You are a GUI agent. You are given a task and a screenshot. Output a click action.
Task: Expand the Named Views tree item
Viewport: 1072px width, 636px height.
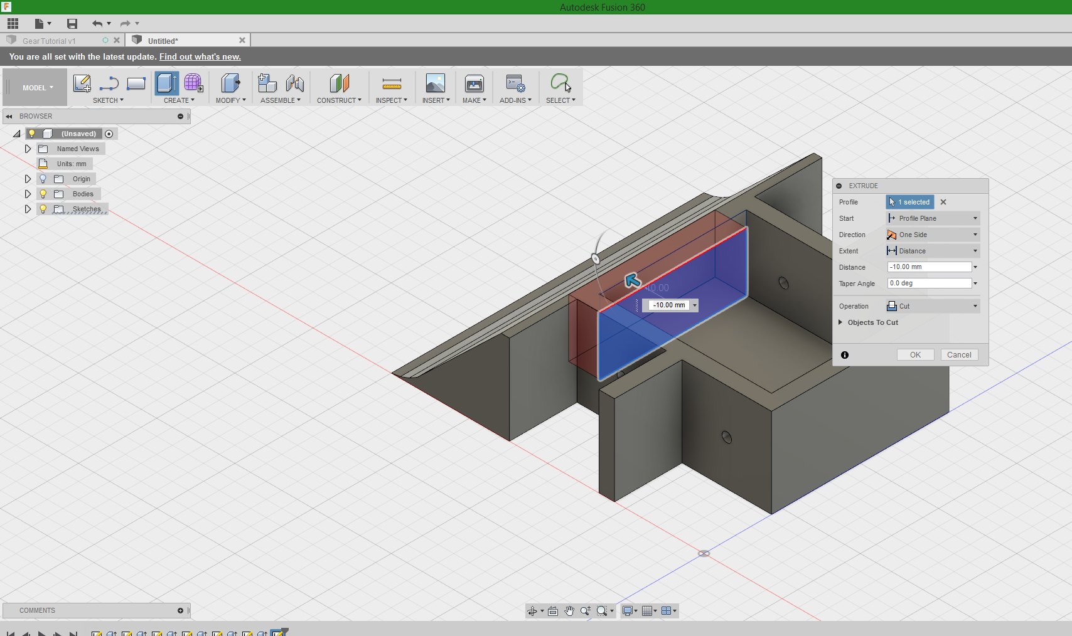tap(28, 149)
